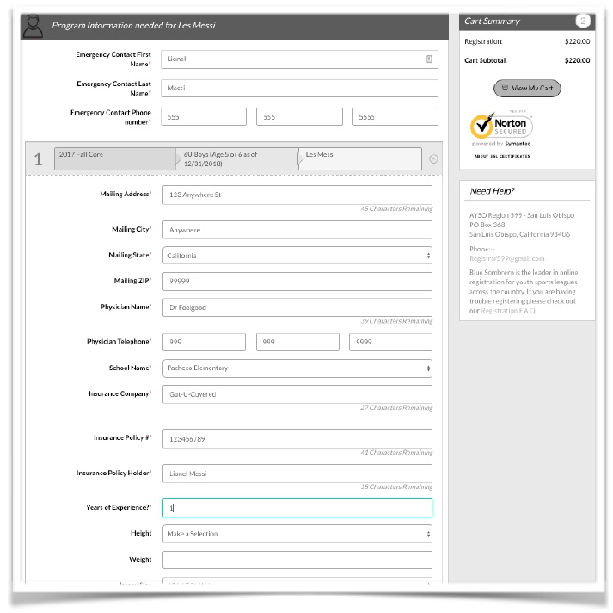Click the collapse icon beside Les Messi
The image size is (613, 613).
[432, 159]
